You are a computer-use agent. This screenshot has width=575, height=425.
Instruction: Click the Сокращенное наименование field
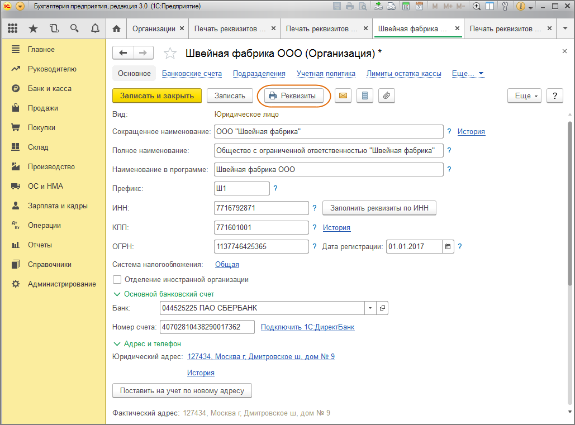tap(329, 132)
